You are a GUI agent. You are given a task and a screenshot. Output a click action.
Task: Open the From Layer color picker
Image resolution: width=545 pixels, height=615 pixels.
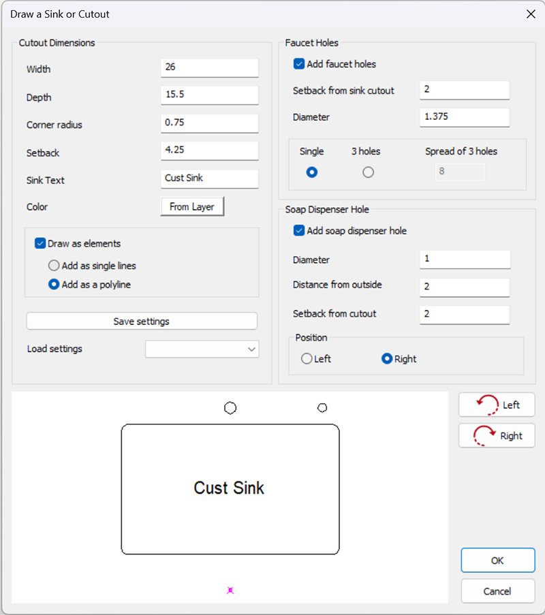point(192,207)
